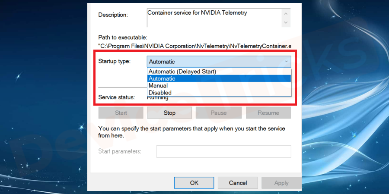Pick Disabled in the startup type list
The height and width of the screenshot is (194, 389).
pyautogui.click(x=160, y=92)
